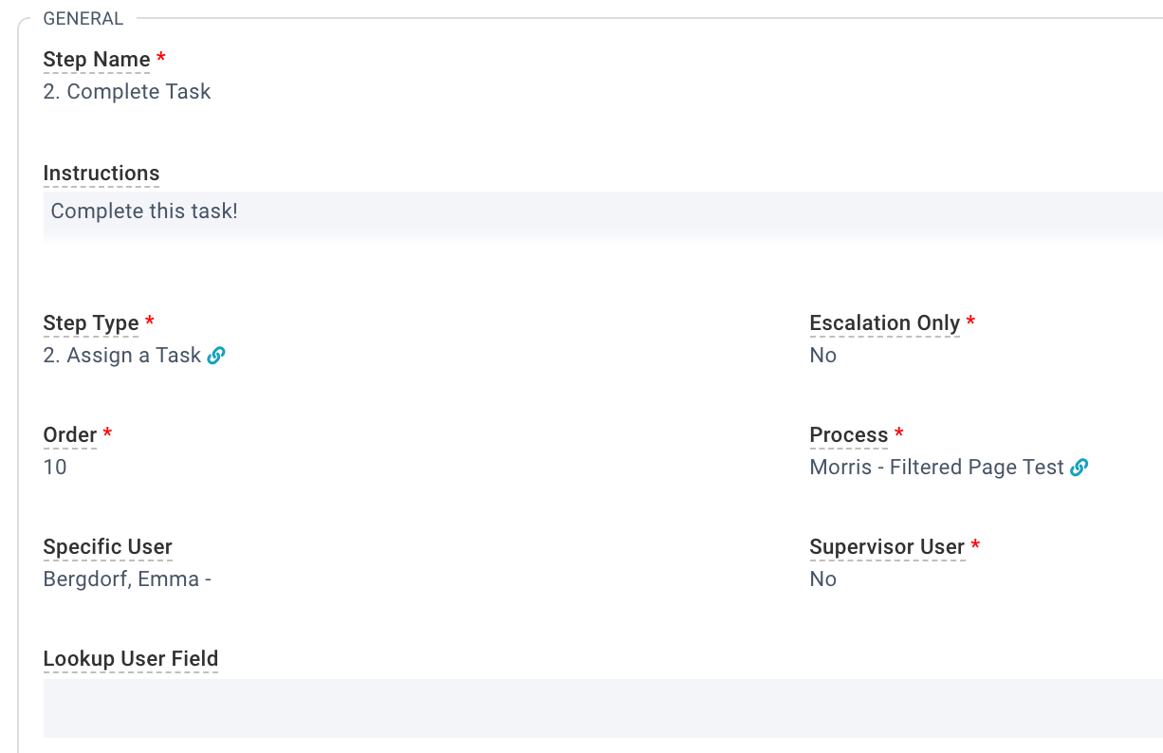Click the Lookup User Field label
The width and height of the screenshot is (1163, 753).
coord(131,659)
